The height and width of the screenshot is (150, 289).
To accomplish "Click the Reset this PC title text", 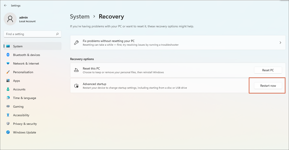I will coord(91,68).
